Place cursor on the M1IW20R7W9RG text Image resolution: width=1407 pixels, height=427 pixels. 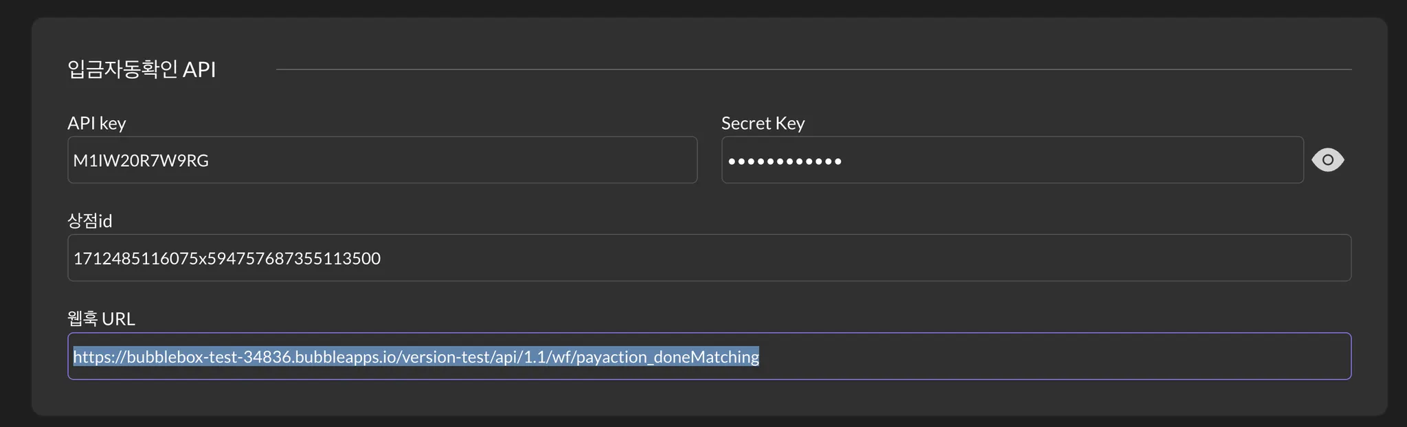pyautogui.click(x=141, y=161)
